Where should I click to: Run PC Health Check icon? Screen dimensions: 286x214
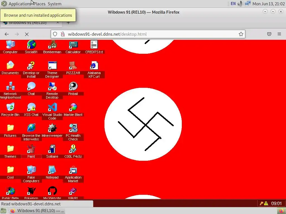click(x=73, y=133)
